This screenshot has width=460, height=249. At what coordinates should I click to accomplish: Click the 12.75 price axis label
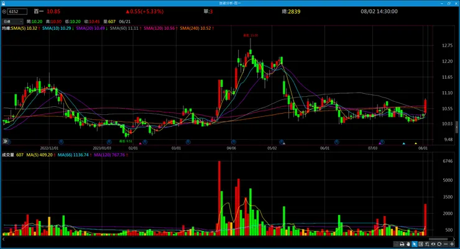pyautogui.click(x=447, y=45)
